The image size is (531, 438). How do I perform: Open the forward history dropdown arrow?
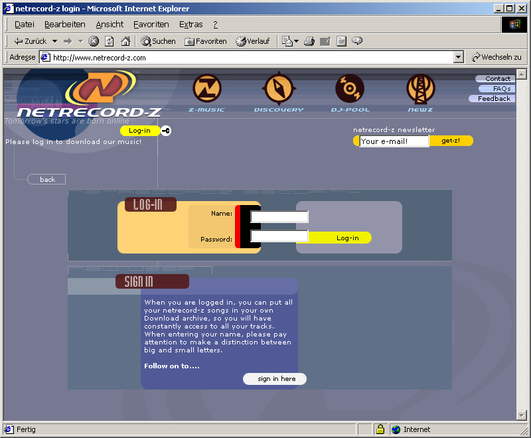[80, 41]
